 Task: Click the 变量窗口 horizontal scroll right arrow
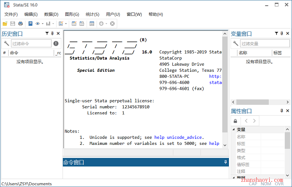tap(288, 102)
